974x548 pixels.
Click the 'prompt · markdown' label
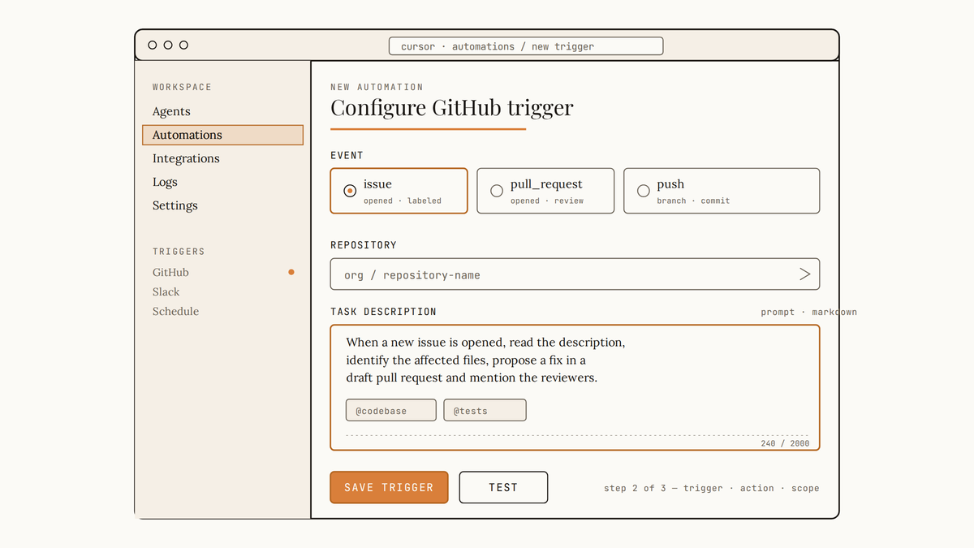tap(808, 312)
